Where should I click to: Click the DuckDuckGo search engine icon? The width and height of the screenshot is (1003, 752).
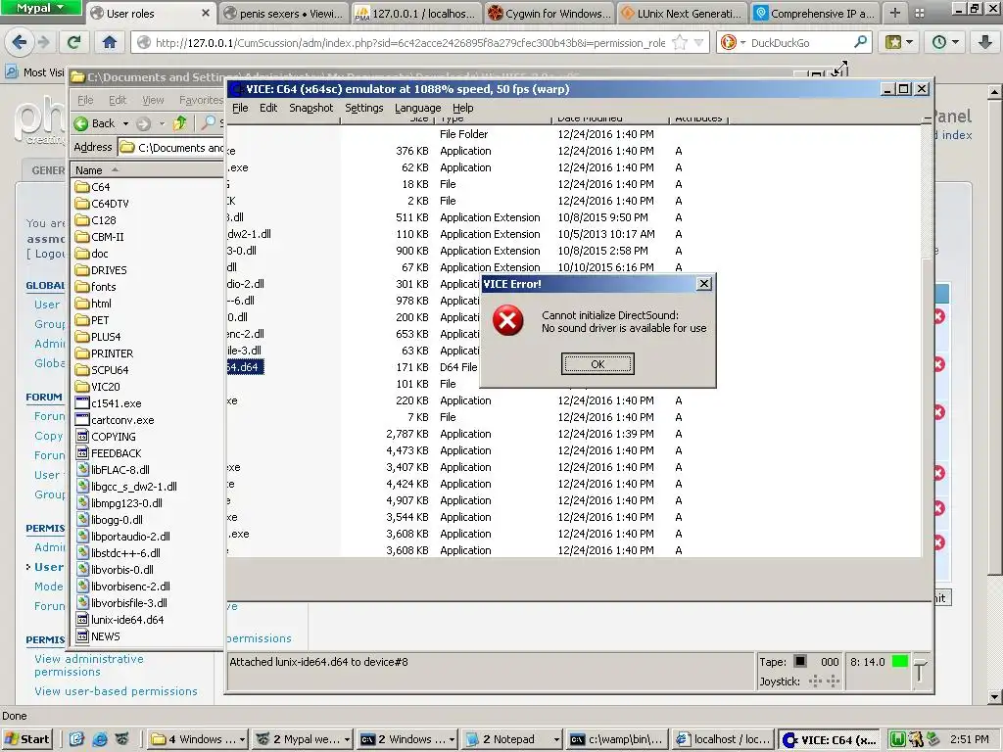click(728, 43)
